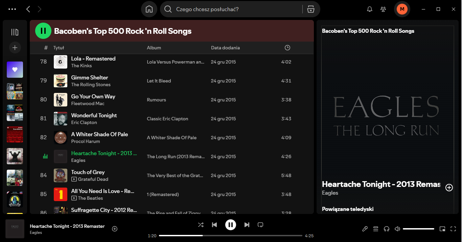462x242 pixels.
Task: Sort by the Album column header
Action: (154, 48)
